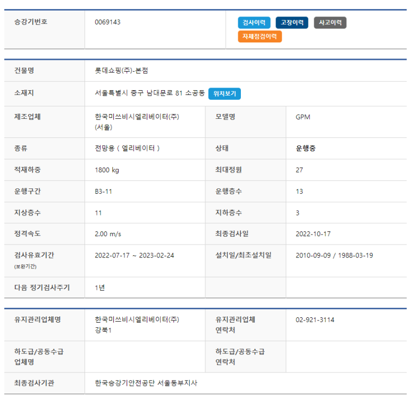This screenshot has width=411, height=398.
Task: Click the 위치보기 view location button
Action: click(x=224, y=94)
